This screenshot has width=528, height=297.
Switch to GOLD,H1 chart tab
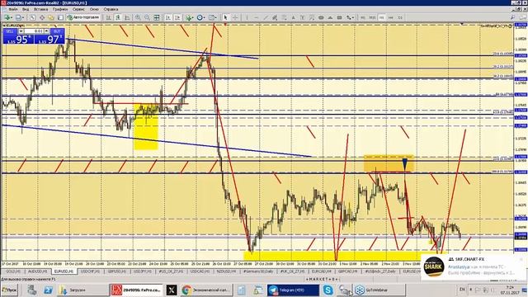13,271
